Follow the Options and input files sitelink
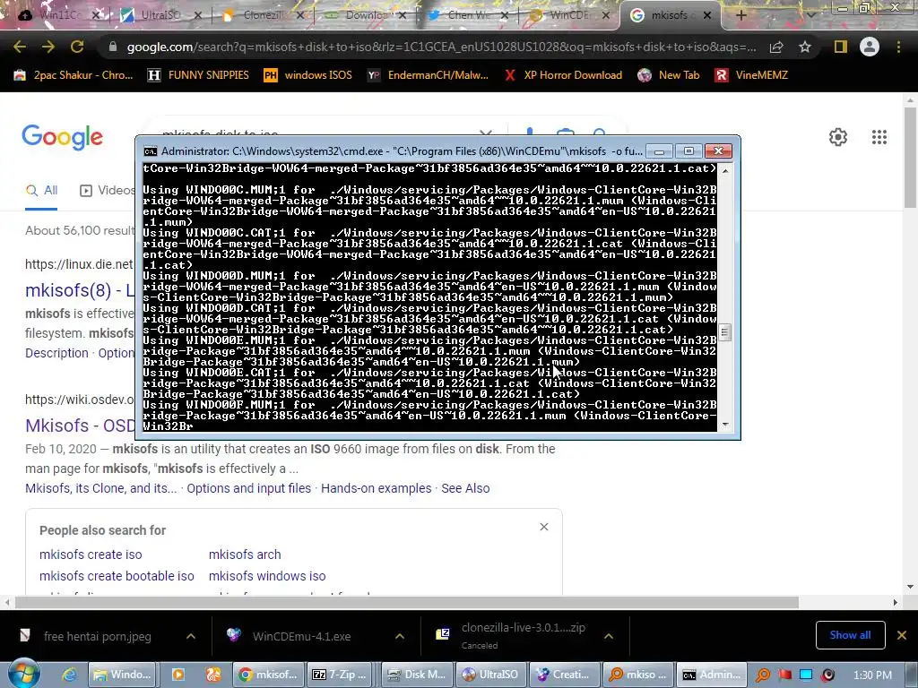This screenshot has height=688, width=918. 249,488
